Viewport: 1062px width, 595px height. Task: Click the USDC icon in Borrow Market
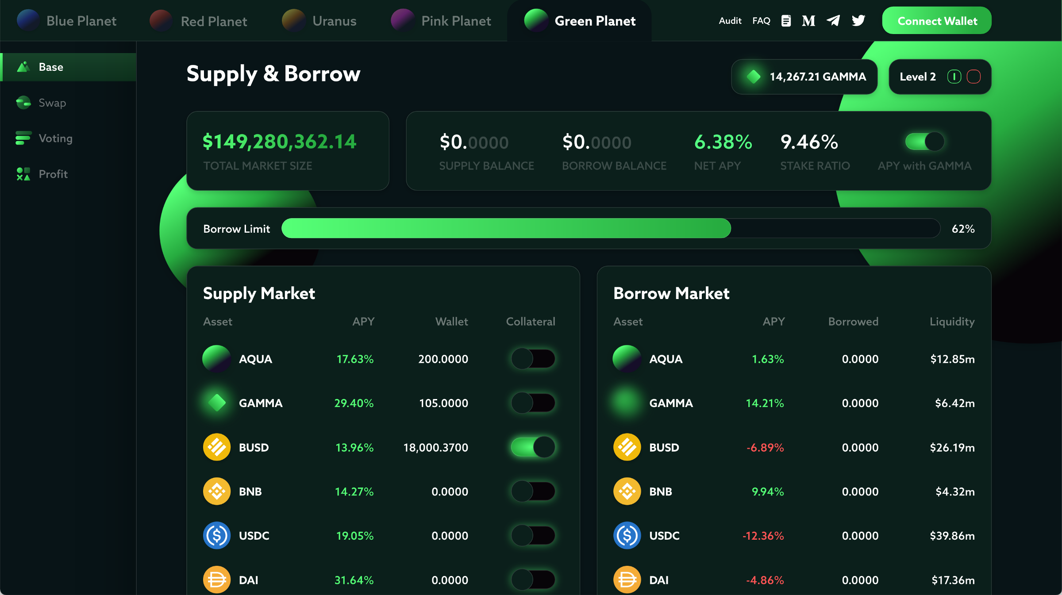tap(627, 536)
